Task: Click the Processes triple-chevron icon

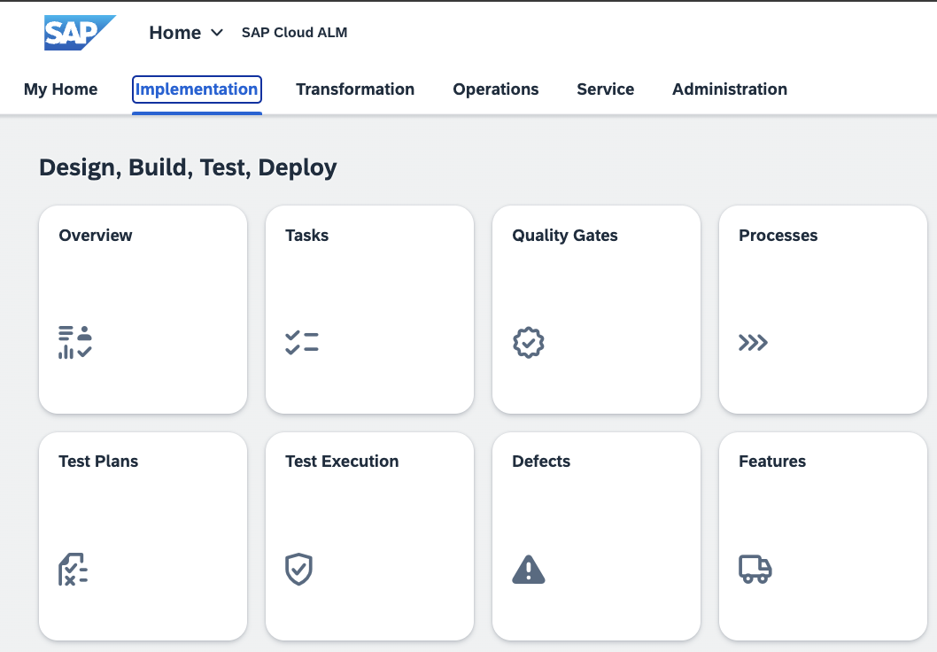Action: [x=753, y=343]
